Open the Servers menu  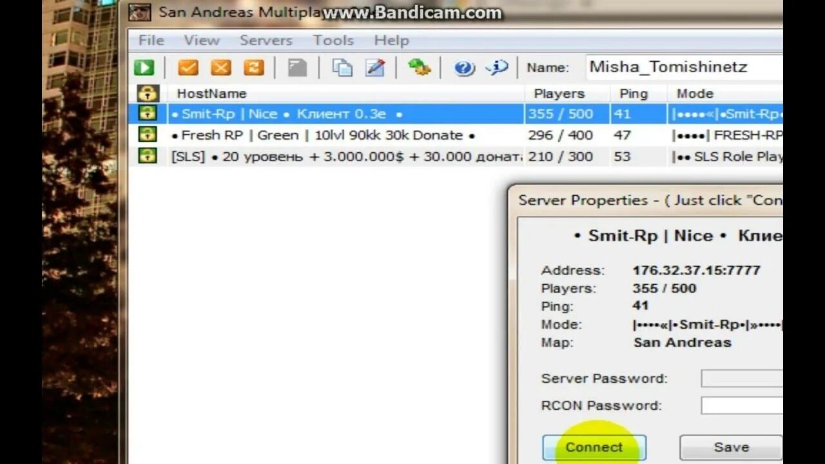[266, 41]
